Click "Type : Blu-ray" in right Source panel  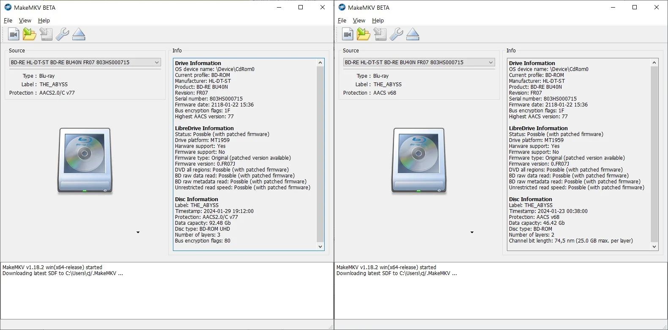pos(372,76)
